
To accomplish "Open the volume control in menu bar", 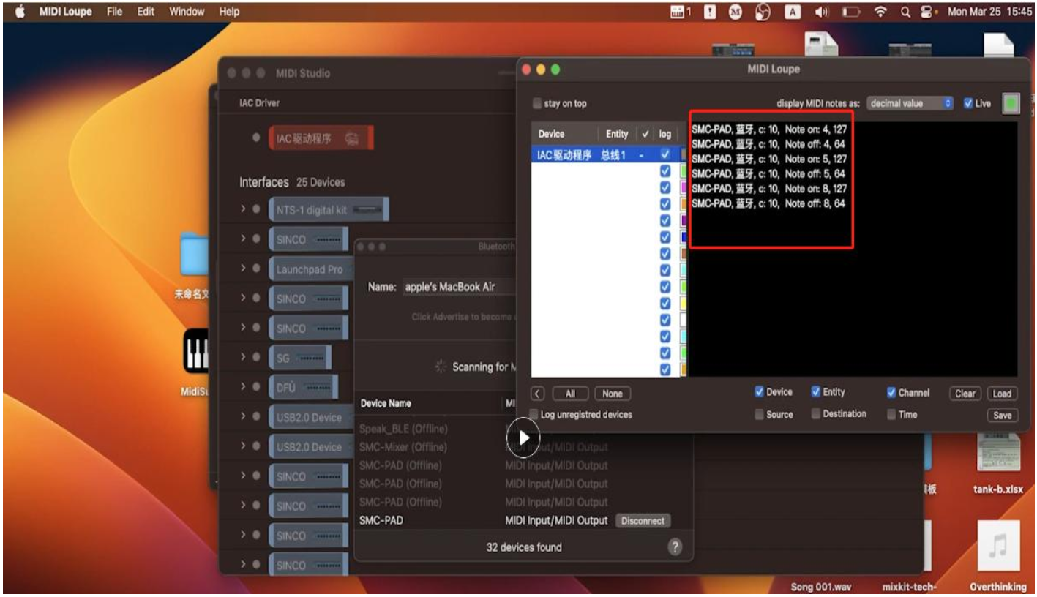I will tap(821, 12).
